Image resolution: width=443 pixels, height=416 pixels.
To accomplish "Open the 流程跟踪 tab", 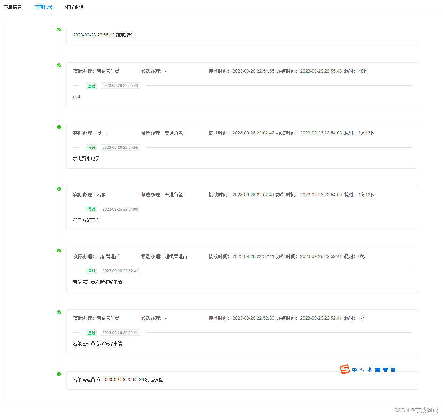I will coord(74,7).
